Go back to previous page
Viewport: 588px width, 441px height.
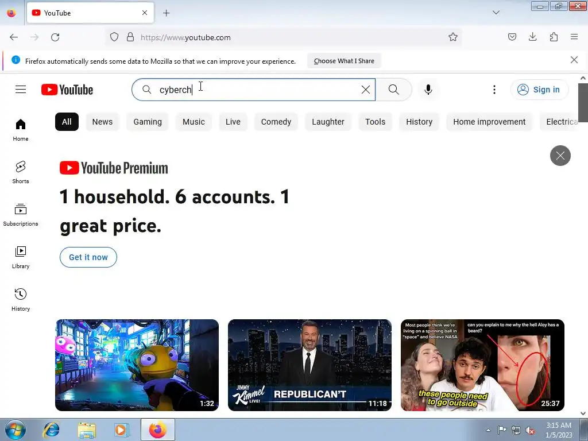[14, 37]
